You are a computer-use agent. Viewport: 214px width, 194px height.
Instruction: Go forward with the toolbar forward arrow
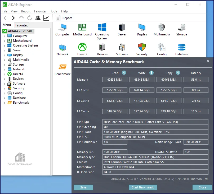pos(13,18)
